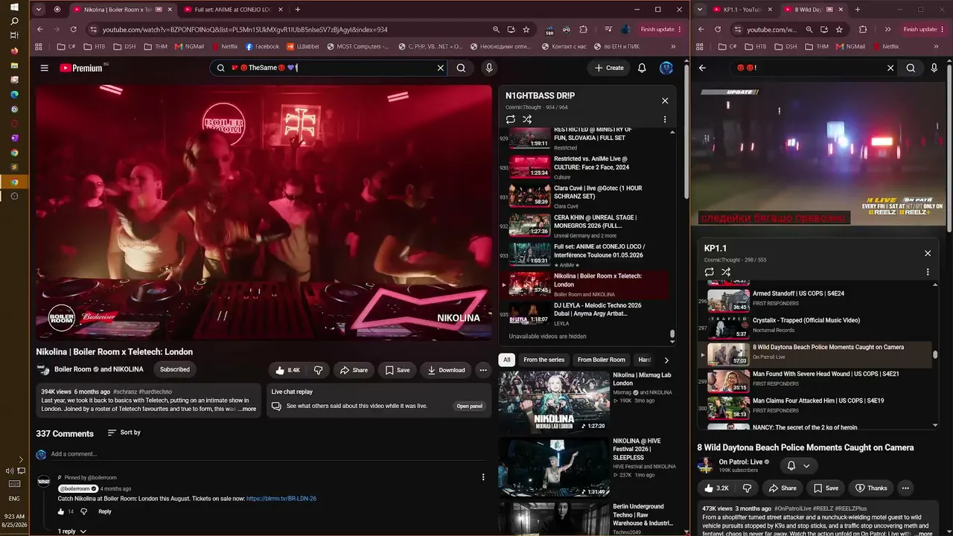Image resolution: width=953 pixels, height=536 pixels.
Task: Expand the 1 reply thread
Action: [72, 532]
